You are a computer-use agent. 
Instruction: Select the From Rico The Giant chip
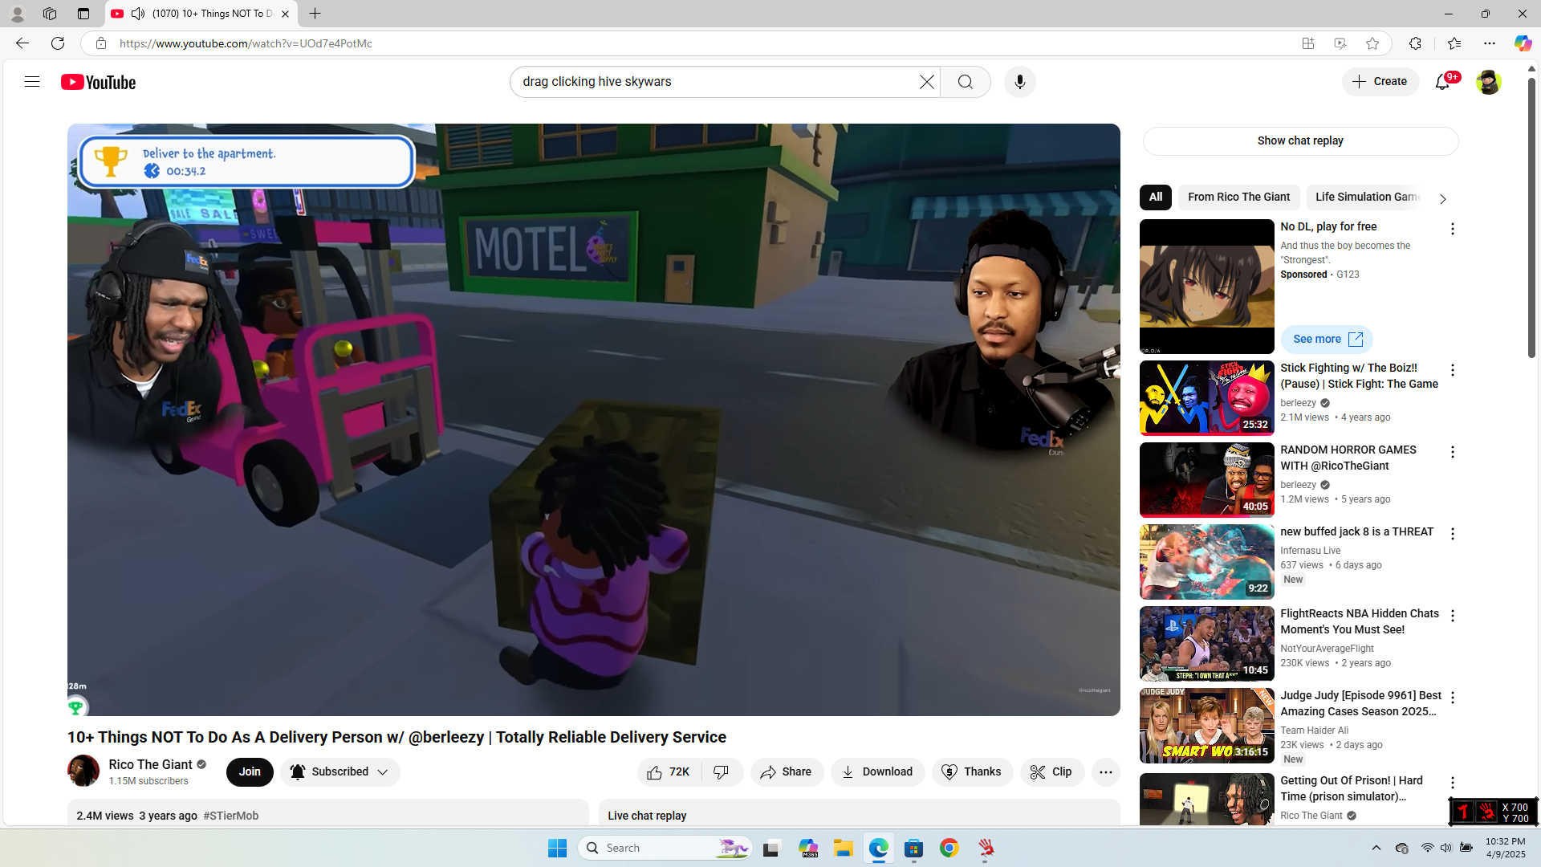[1238, 197]
